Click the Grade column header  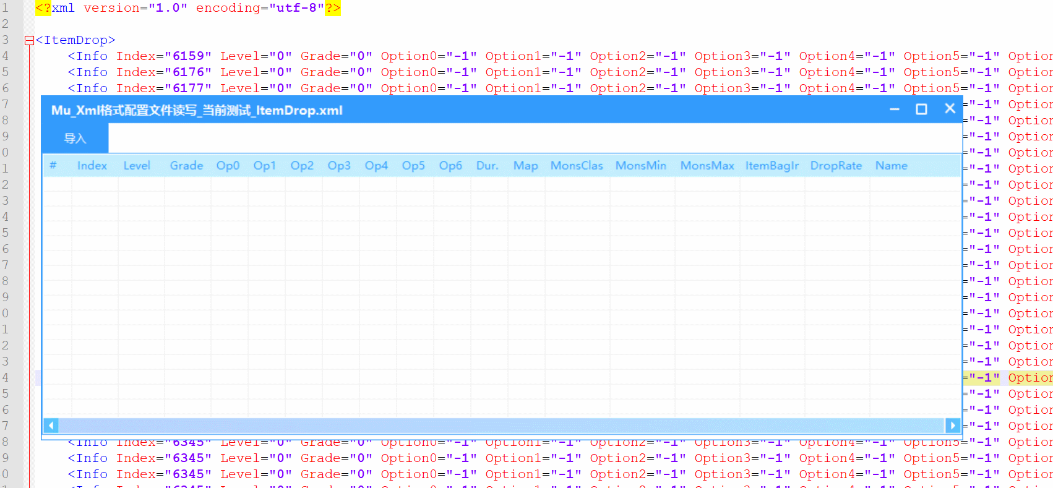[x=186, y=166]
